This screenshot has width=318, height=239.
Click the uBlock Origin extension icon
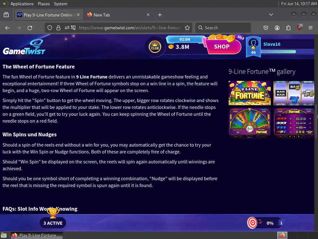(x=299, y=27)
